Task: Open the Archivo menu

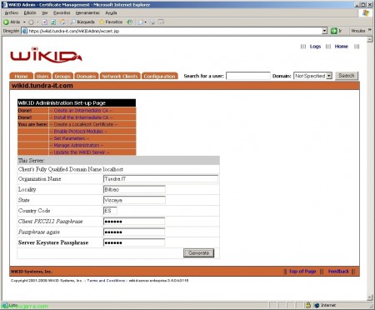Action: (12, 12)
